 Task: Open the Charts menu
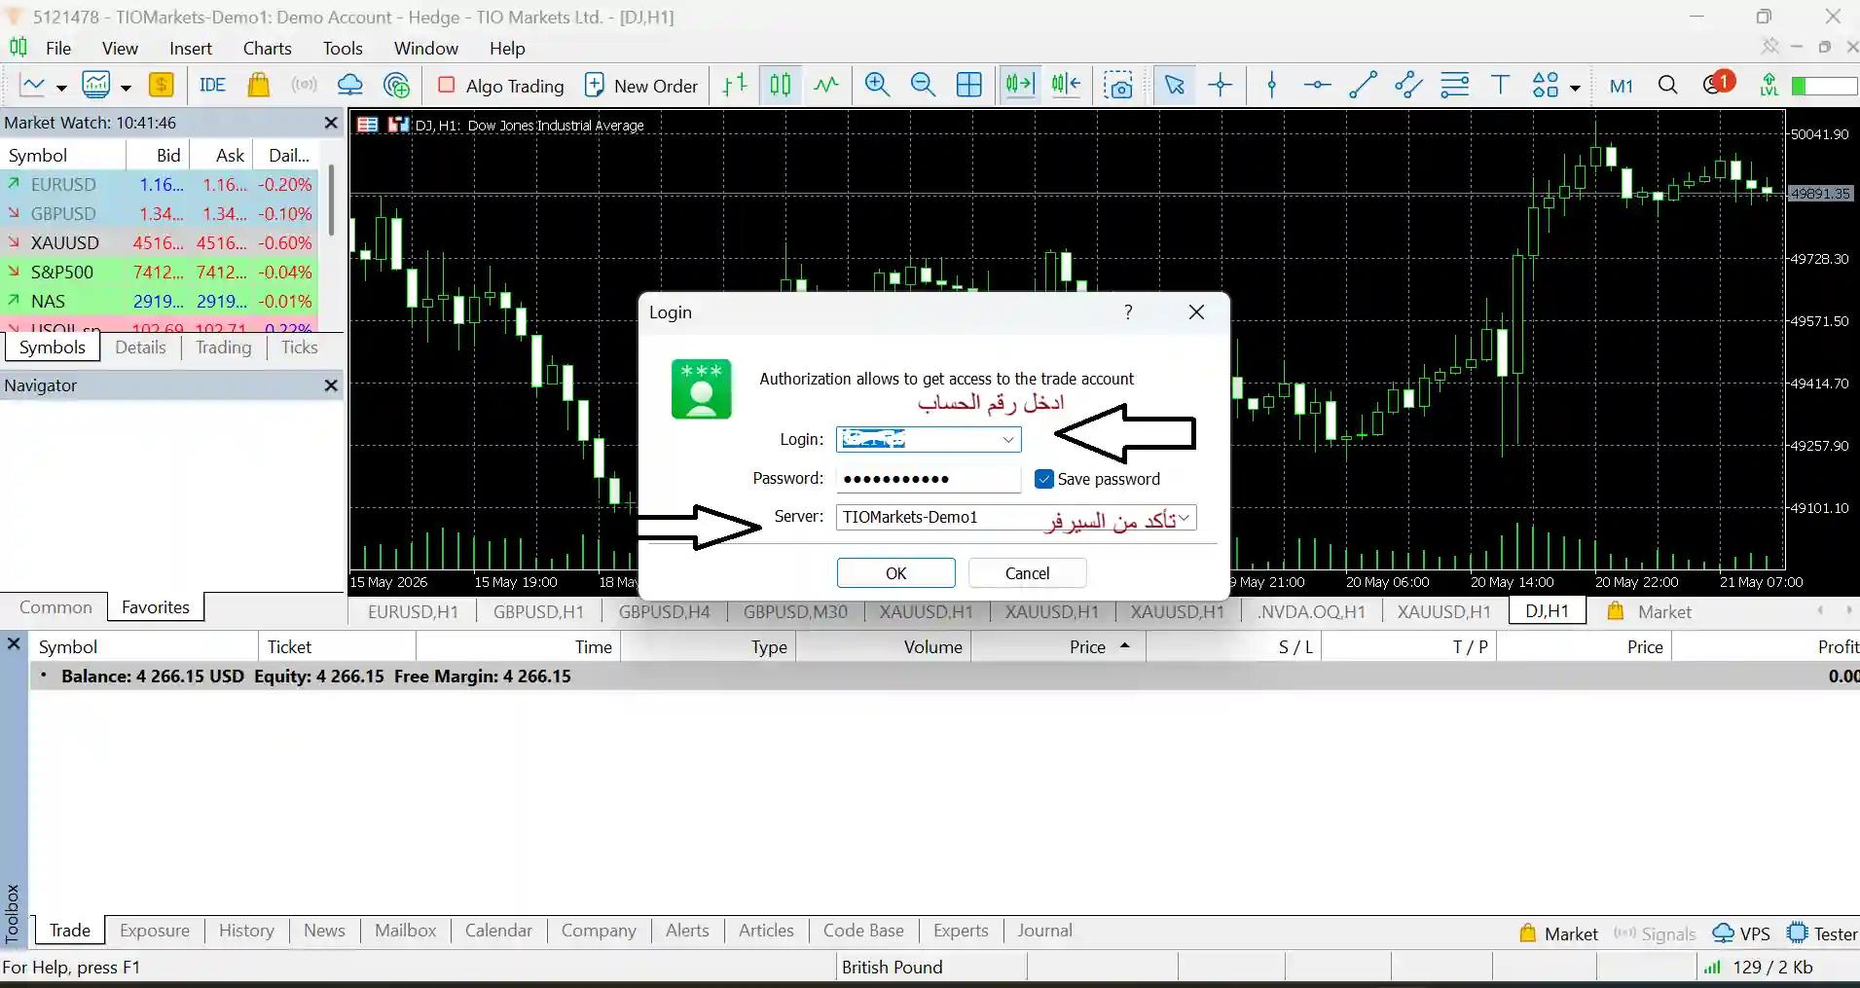(x=268, y=48)
